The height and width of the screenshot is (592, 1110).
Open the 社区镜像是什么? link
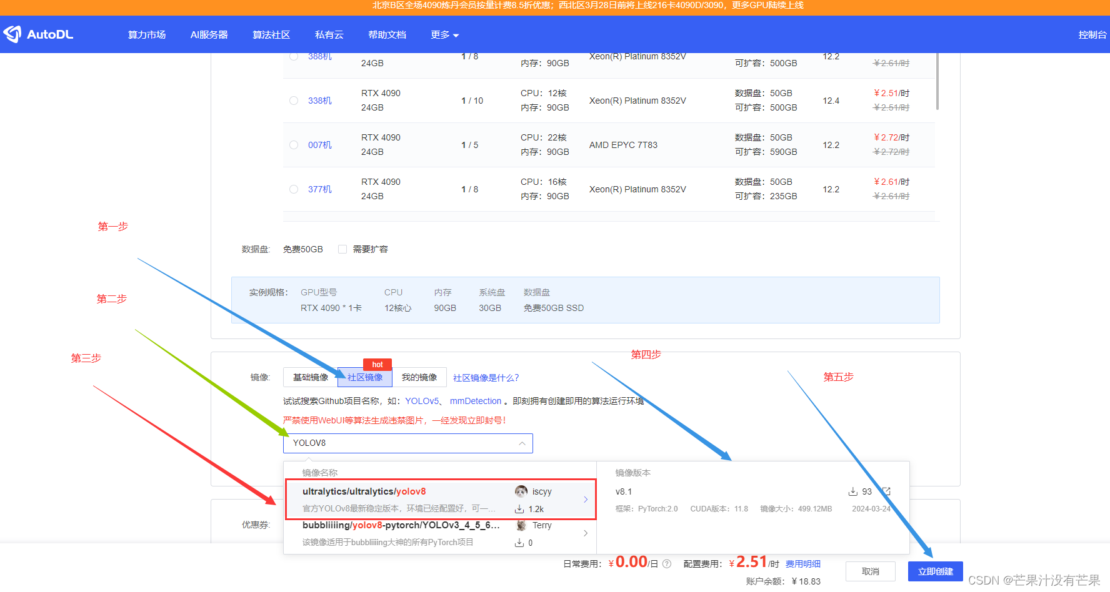(486, 378)
